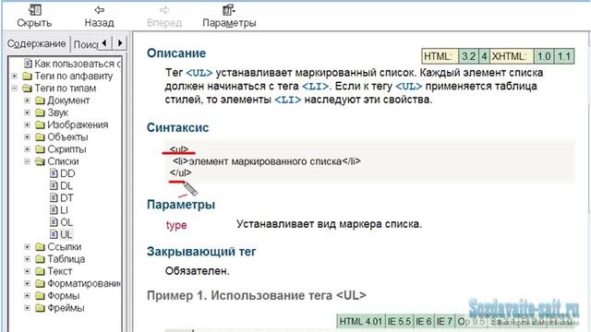591x332 pixels.
Task: Click the OL page icon
Action: pyautogui.click(x=54, y=222)
